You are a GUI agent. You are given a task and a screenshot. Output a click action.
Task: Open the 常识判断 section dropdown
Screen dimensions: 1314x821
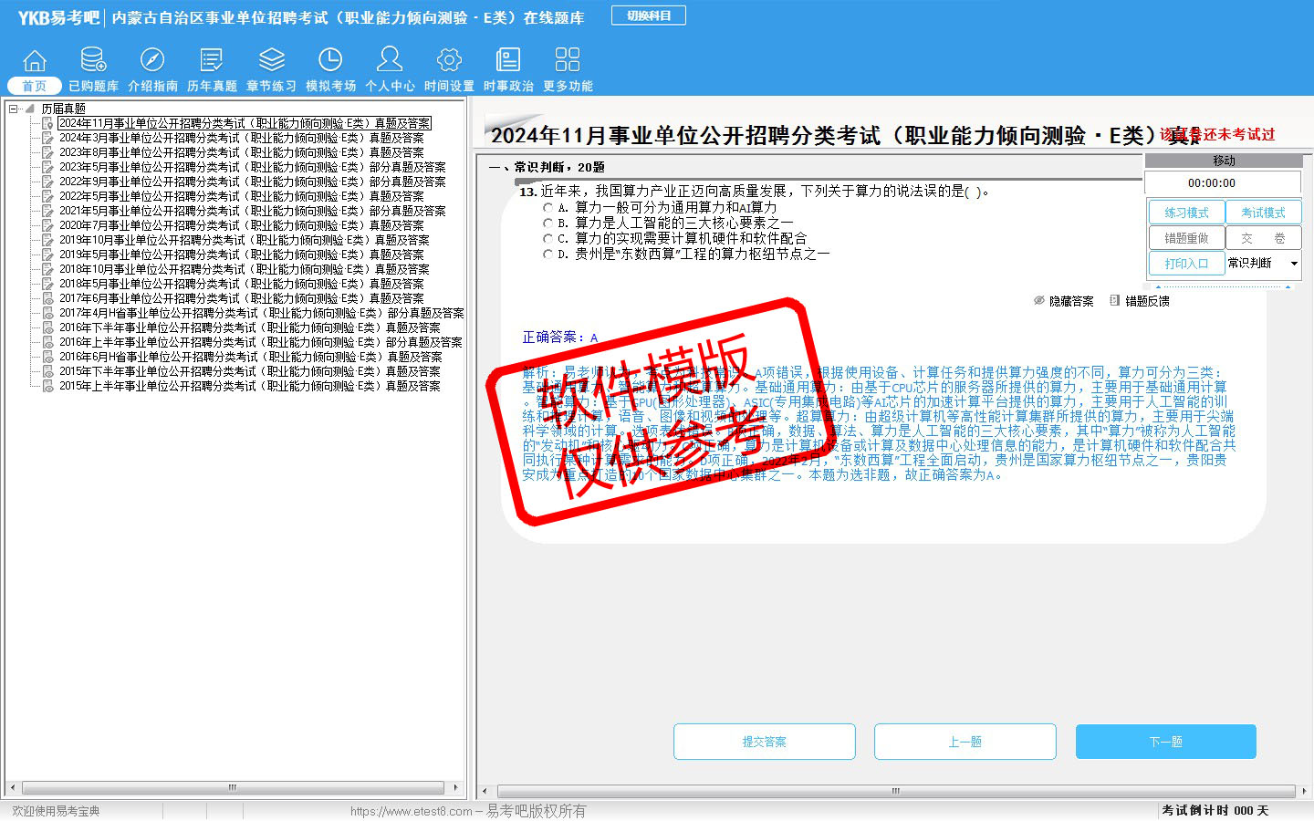tap(1293, 264)
